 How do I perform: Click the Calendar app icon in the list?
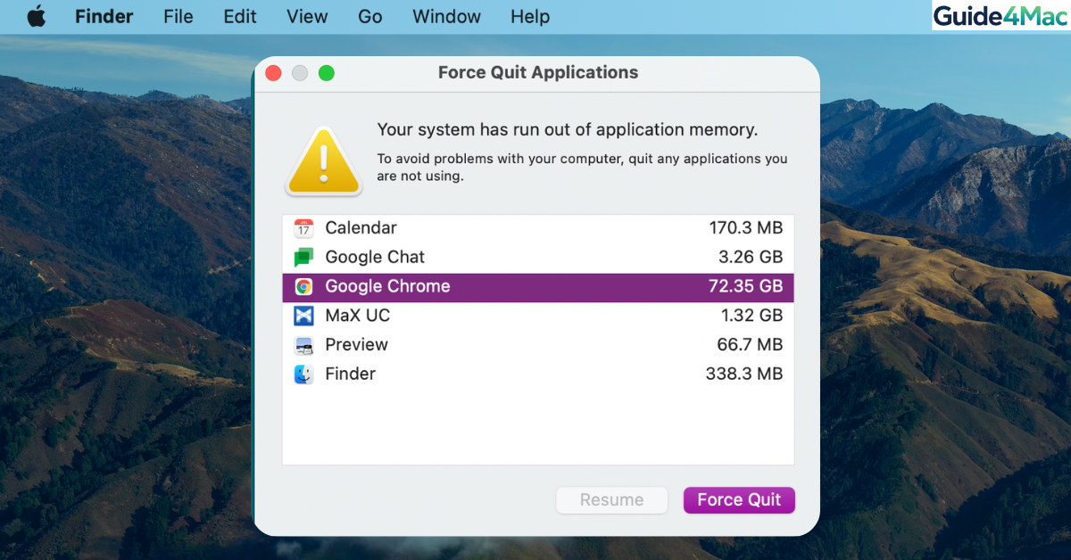303,227
